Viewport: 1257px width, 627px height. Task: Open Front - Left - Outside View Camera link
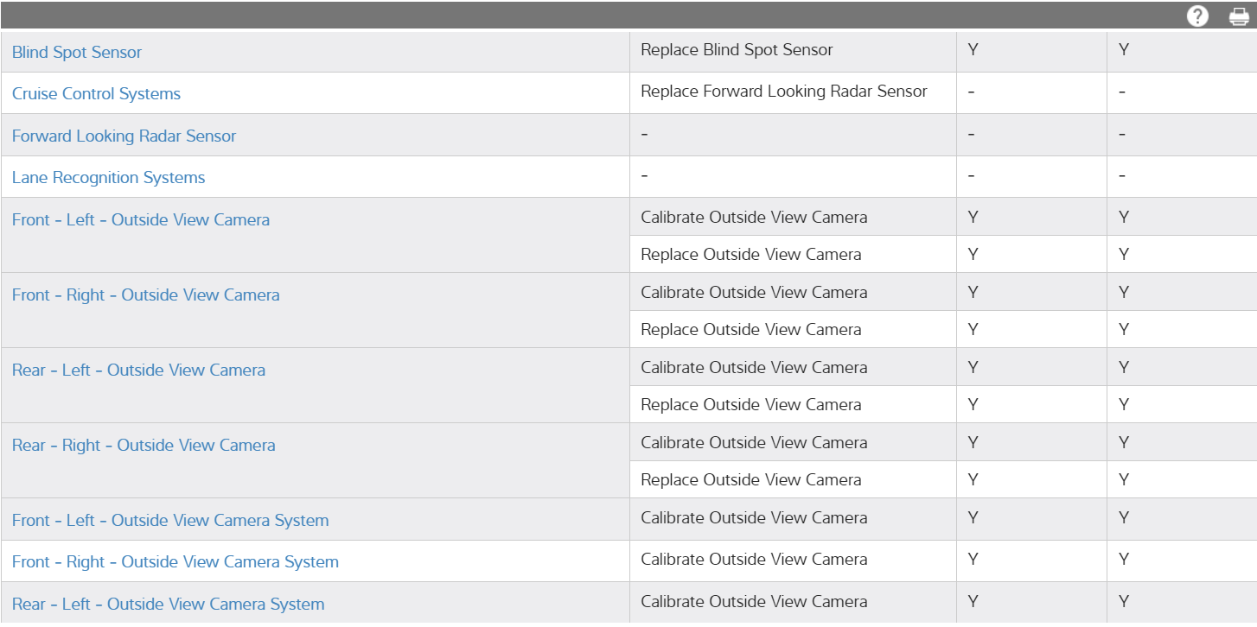(141, 219)
